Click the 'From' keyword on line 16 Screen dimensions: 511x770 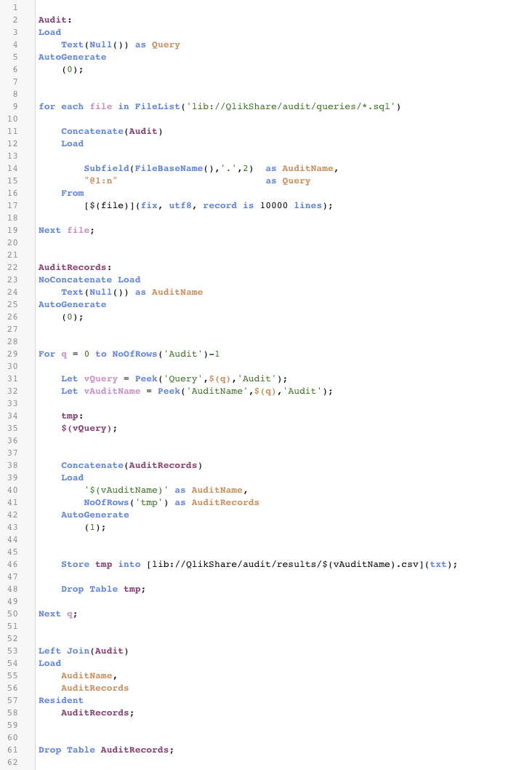point(72,193)
